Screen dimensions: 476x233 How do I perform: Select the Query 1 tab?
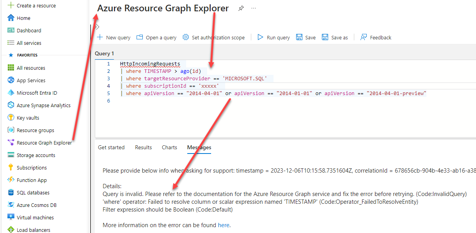(x=105, y=53)
